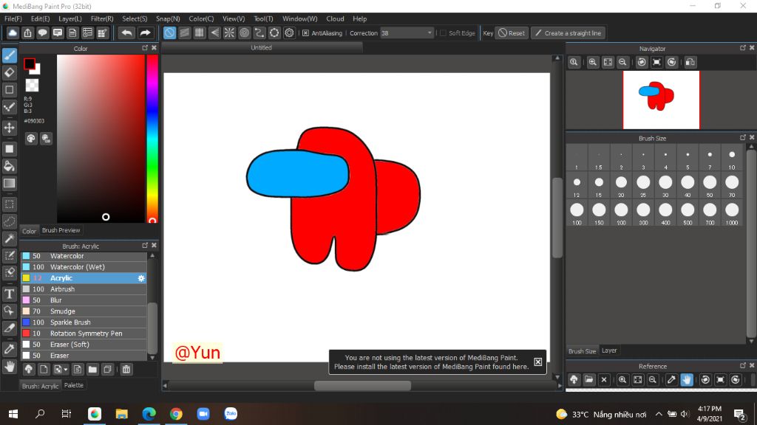Image resolution: width=757 pixels, height=425 pixels.
Task: Activate hand icon in Reference panel
Action: point(687,380)
